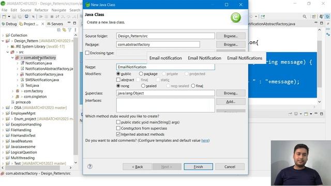Click the Project Explorer horizontal scrollbar
This screenshot has height=186, width=331.
click(33, 167)
